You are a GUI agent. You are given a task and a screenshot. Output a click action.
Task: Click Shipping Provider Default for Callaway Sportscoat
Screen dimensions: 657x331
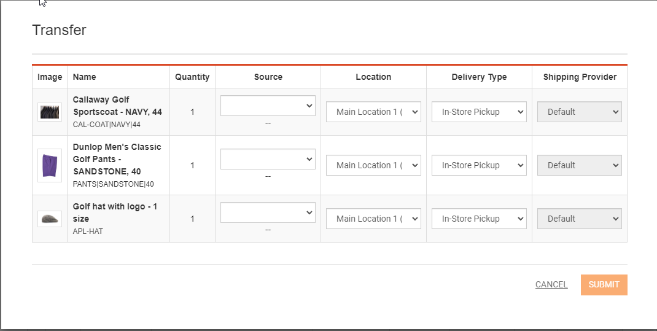point(580,112)
